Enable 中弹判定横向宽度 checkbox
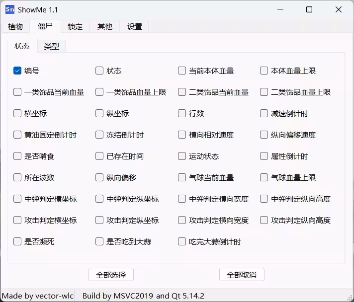The height and width of the screenshot is (302, 354). click(x=182, y=199)
